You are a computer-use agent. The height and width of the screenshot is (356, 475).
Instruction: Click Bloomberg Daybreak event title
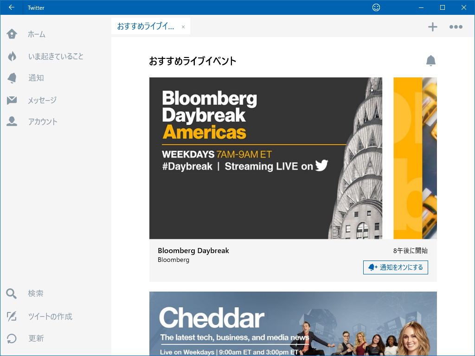pos(193,251)
